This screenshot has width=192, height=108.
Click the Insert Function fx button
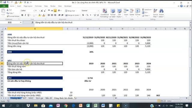(x=32, y=22)
